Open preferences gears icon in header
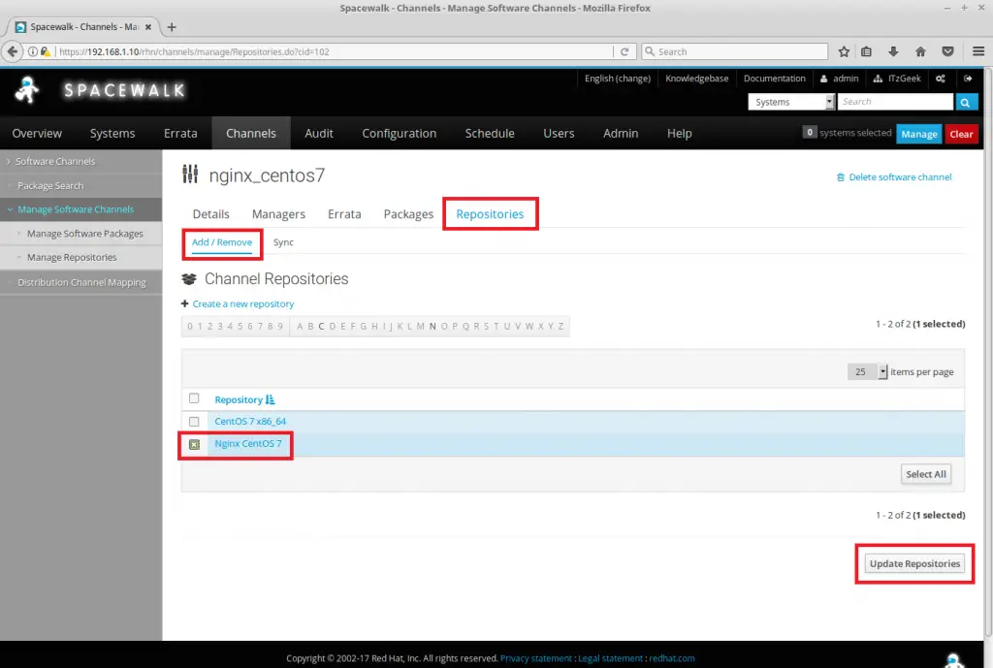This screenshot has width=993, height=668. tap(941, 79)
